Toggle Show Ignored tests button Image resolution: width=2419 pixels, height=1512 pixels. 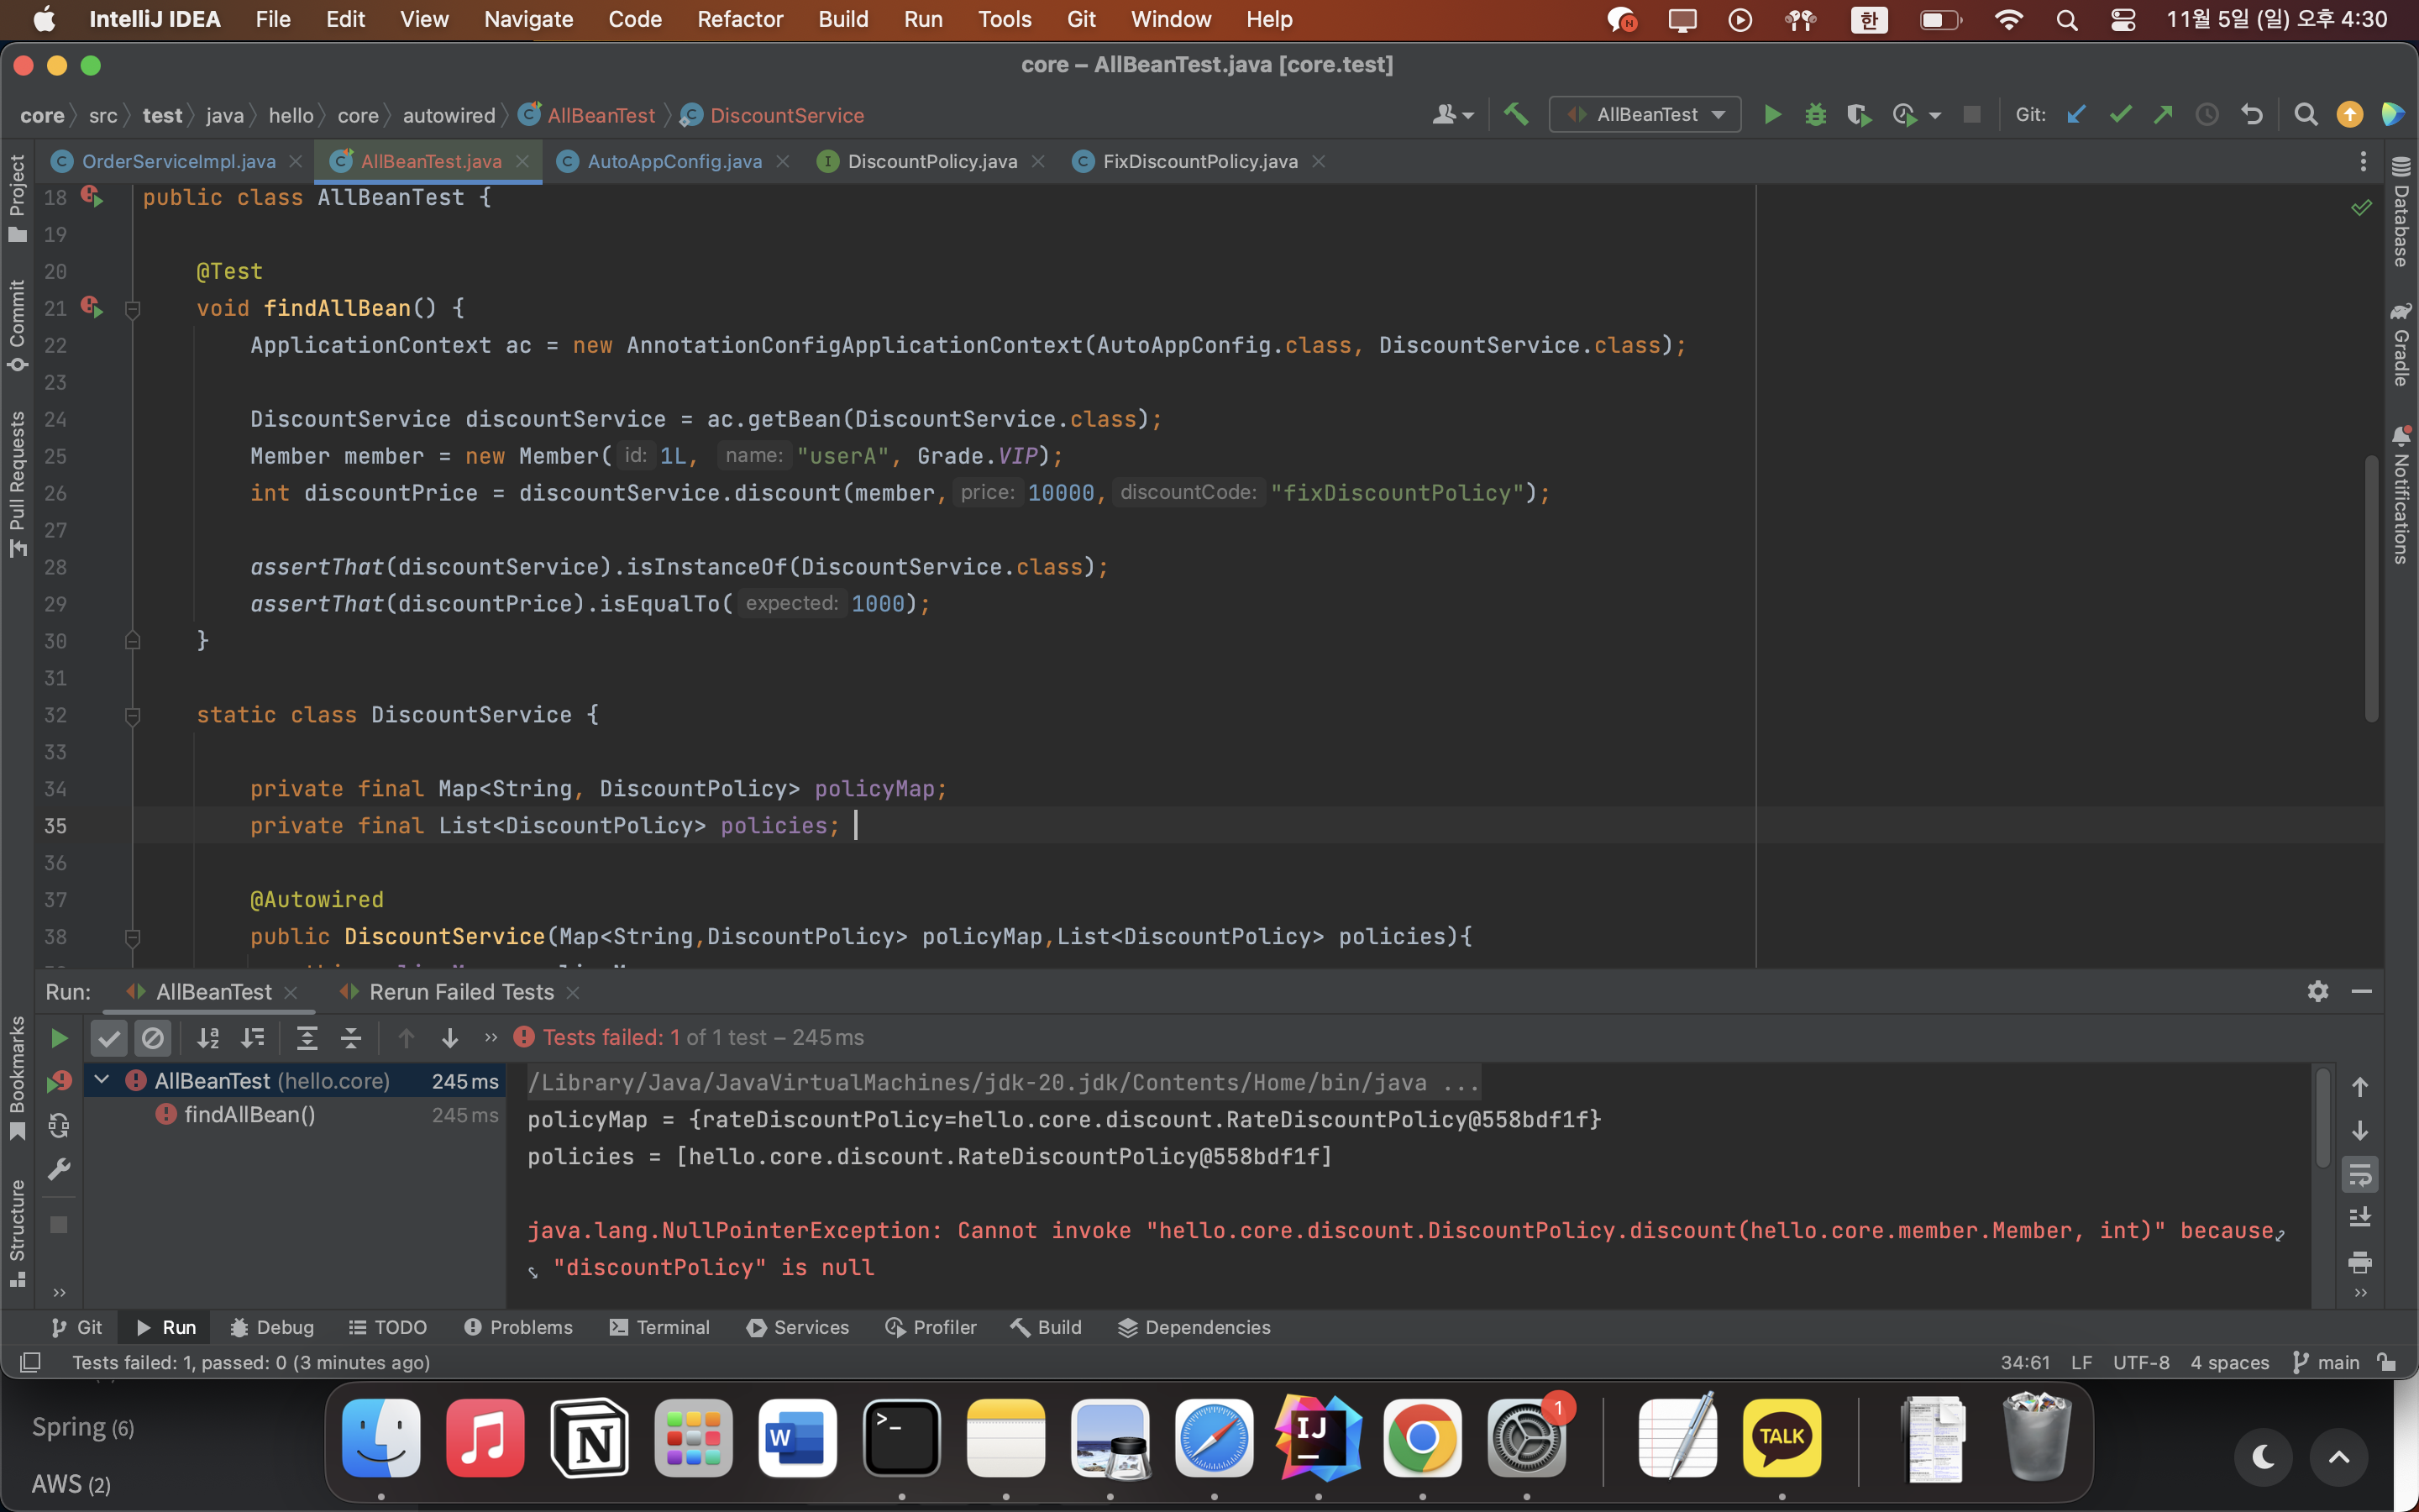(153, 1038)
